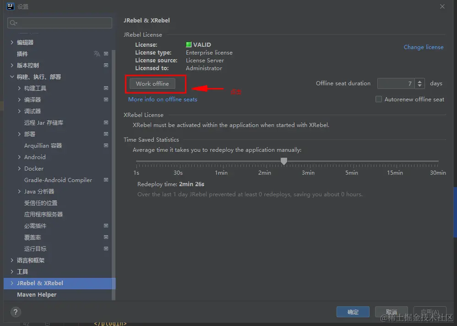Click the Work offline button
This screenshot has width=457, height=326.
(x=152, y=84)
